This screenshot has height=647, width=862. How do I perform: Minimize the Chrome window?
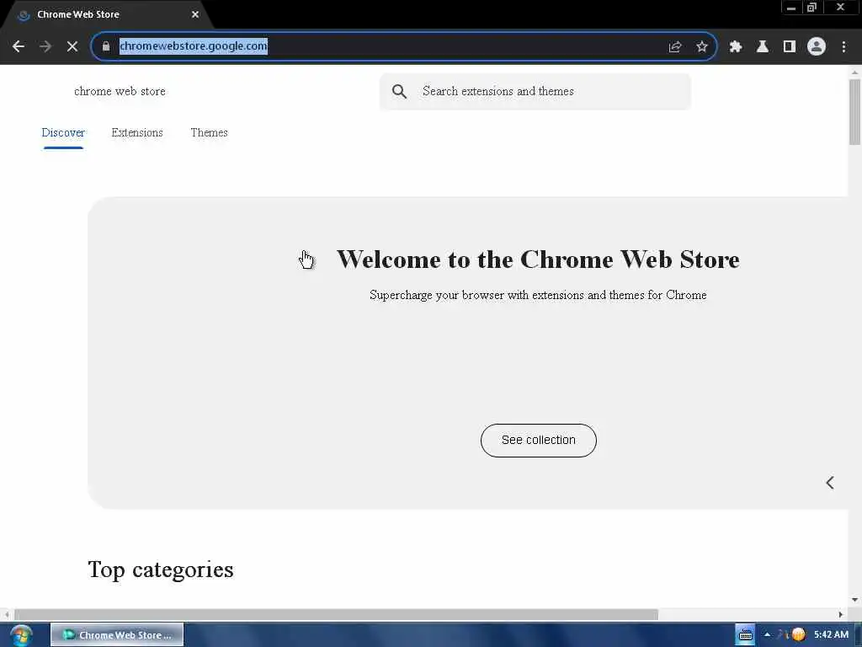791,7
